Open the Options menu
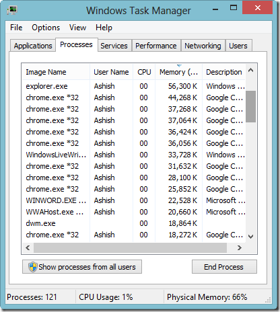The image size is (280, 312). click(46, 28)
